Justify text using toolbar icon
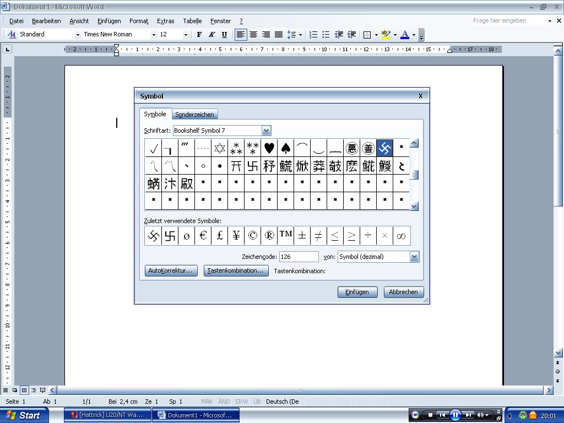The height and width of the screenshot is (423, 564). pyautogui.click(x=278, y=35)
